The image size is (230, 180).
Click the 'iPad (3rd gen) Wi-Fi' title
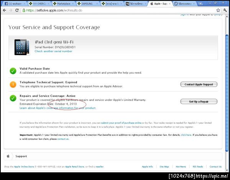[54, 42]
